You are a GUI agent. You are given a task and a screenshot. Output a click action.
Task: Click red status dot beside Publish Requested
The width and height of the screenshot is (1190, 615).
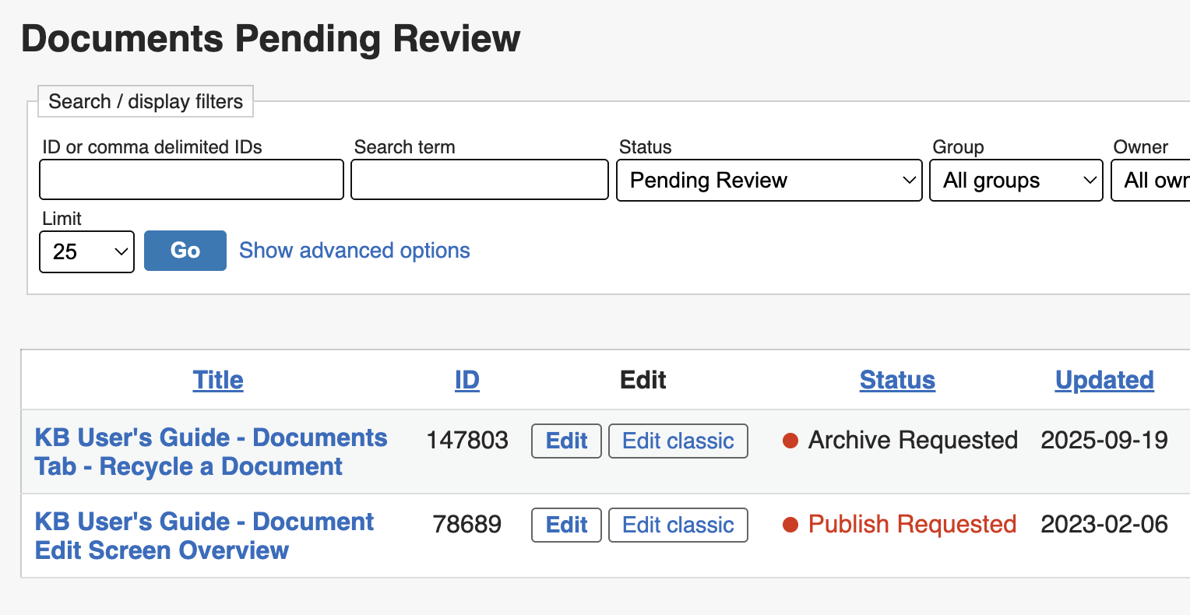point(790,525)
